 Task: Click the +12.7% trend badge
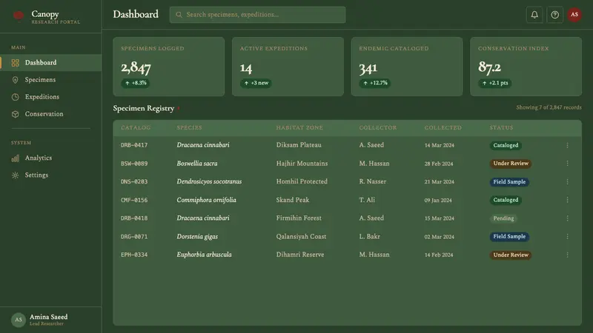(x=375, y=83)
